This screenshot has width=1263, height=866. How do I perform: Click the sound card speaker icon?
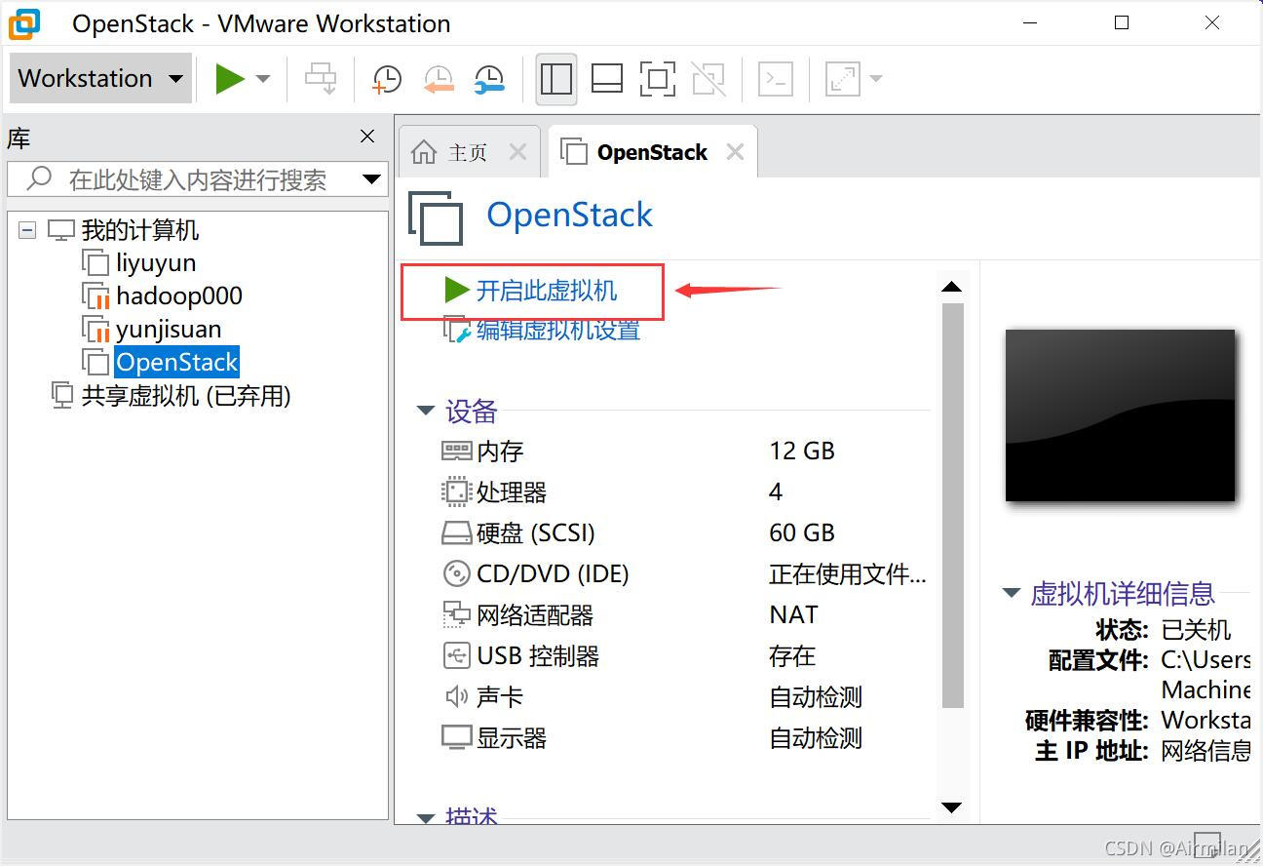pyautogui.click(x=456, y=697)
